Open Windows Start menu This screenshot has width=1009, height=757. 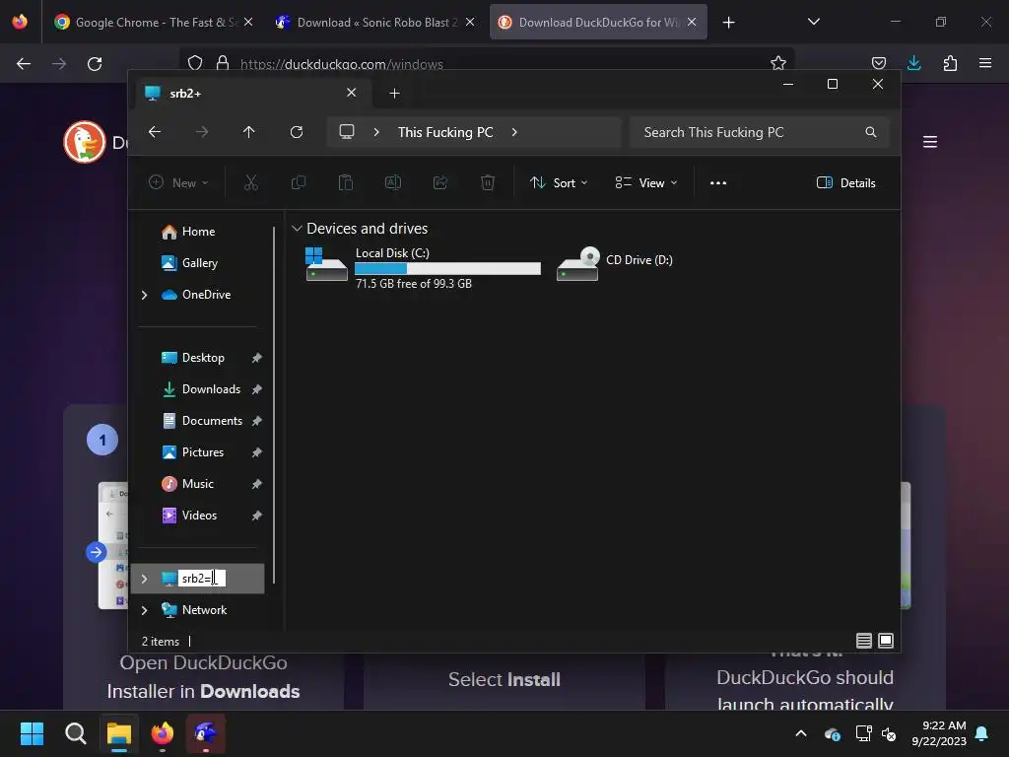pyautogui.click(x=32, y=733)
